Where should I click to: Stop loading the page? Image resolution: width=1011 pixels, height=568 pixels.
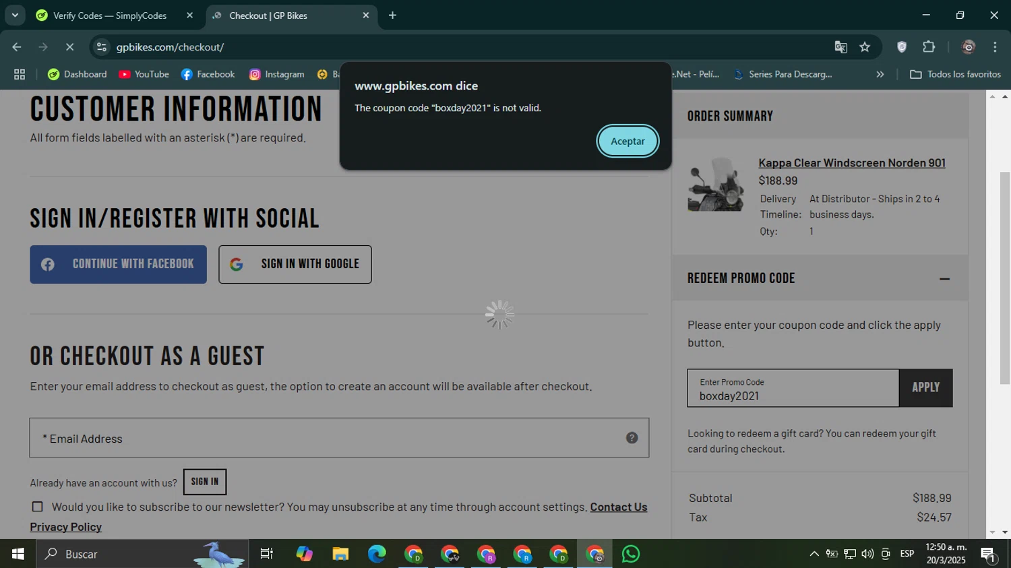pyautogui.click(x=69, y=47)
